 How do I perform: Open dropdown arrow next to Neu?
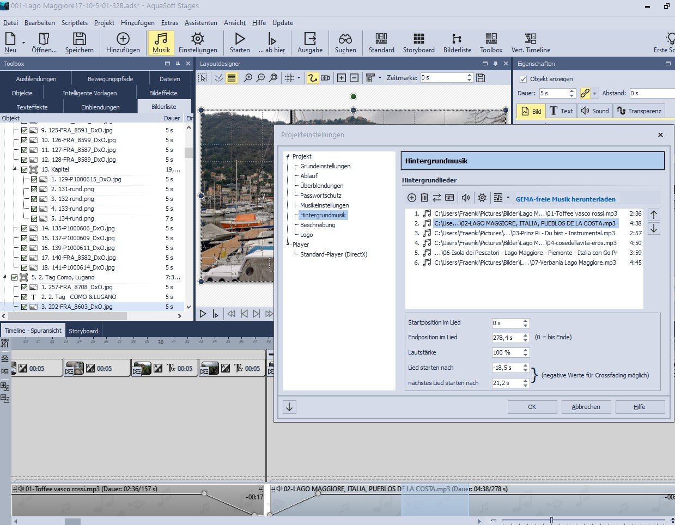[23, 42]
